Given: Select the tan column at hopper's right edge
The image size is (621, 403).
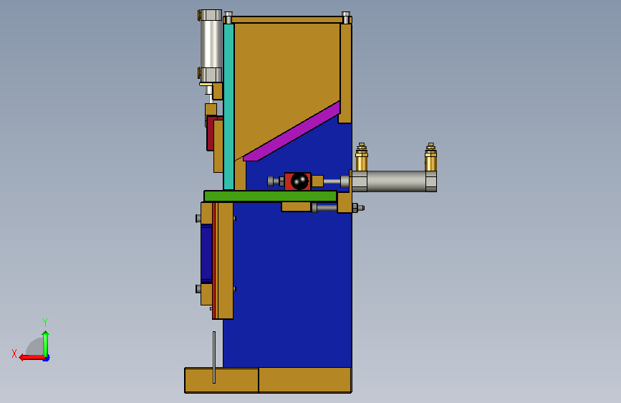Looking at the screenshot, I should click(346, 73).
